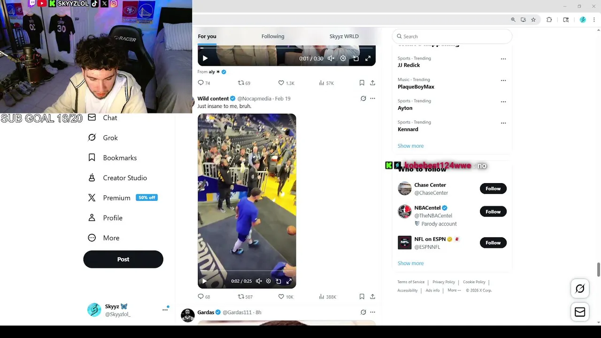601x338 pixels.
Task: Share the post with 57K views
Action: (372, 83)
